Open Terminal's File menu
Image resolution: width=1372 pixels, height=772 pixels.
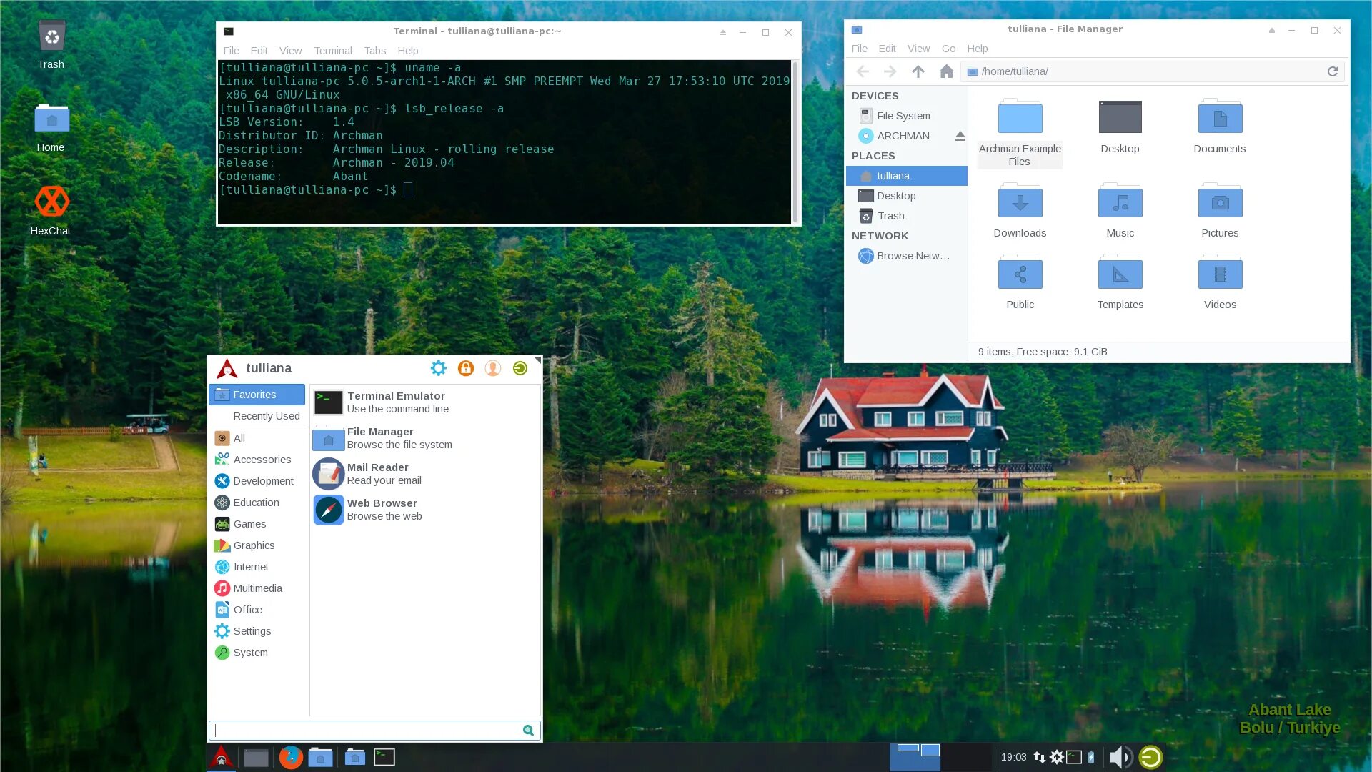pos(231,51)
